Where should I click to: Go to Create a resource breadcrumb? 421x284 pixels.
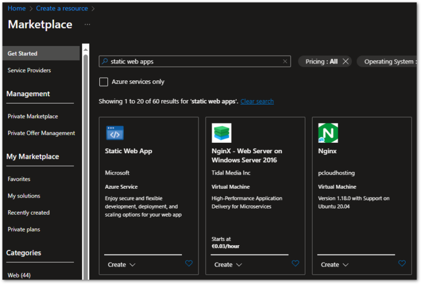pyautogui.click(x=62, y=8)
